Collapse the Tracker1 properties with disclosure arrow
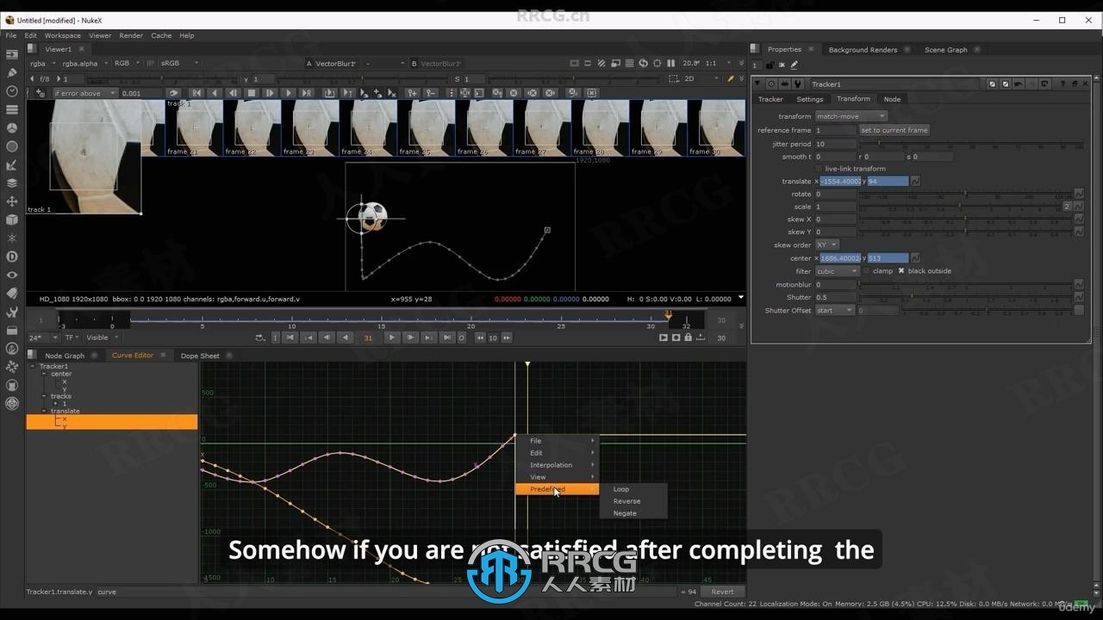The image size is (1103, 620). pos(758,84)
